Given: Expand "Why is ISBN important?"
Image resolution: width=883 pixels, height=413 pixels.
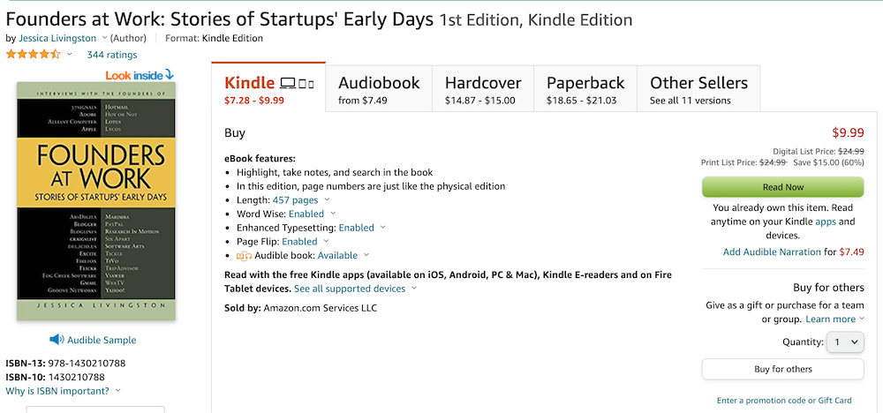Looking at the screenshot, I should [118, 391].
